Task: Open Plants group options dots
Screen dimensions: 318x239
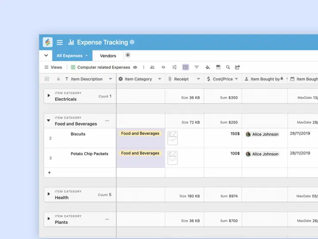Action: 107,219
